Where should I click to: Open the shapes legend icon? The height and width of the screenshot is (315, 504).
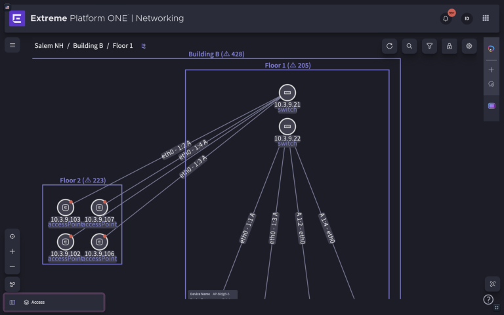point(12,284)
